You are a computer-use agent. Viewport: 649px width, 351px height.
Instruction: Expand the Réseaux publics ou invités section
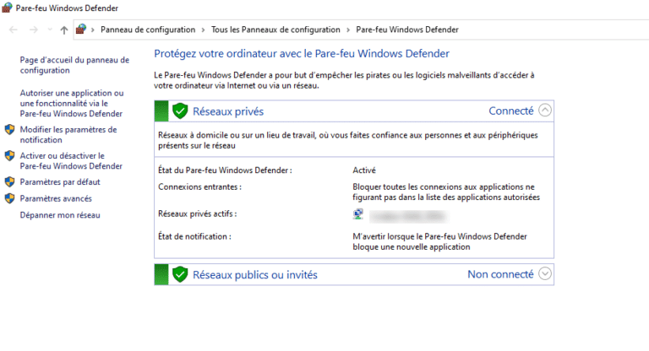pos(545,273)
